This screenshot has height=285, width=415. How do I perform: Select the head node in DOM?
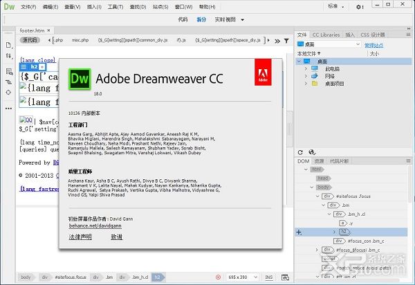click(x=323, y=178)
